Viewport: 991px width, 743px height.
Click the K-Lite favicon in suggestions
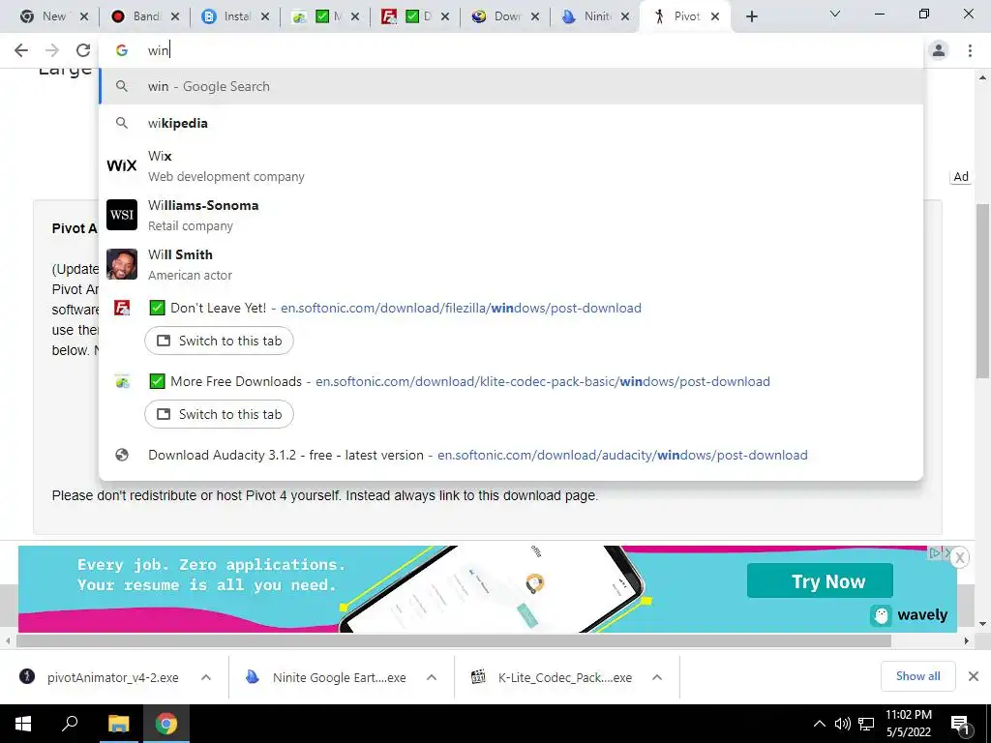[121, 381]
